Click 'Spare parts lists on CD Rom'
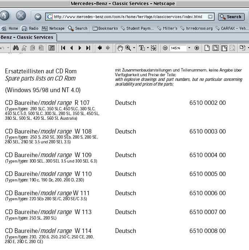The width and height of the screenshot is (249, 250). (40, 78)
